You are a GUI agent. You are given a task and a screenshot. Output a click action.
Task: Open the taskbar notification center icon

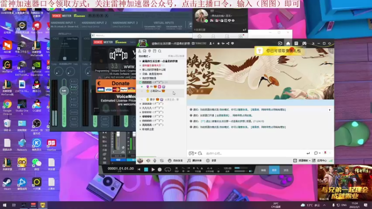[365, 205]
